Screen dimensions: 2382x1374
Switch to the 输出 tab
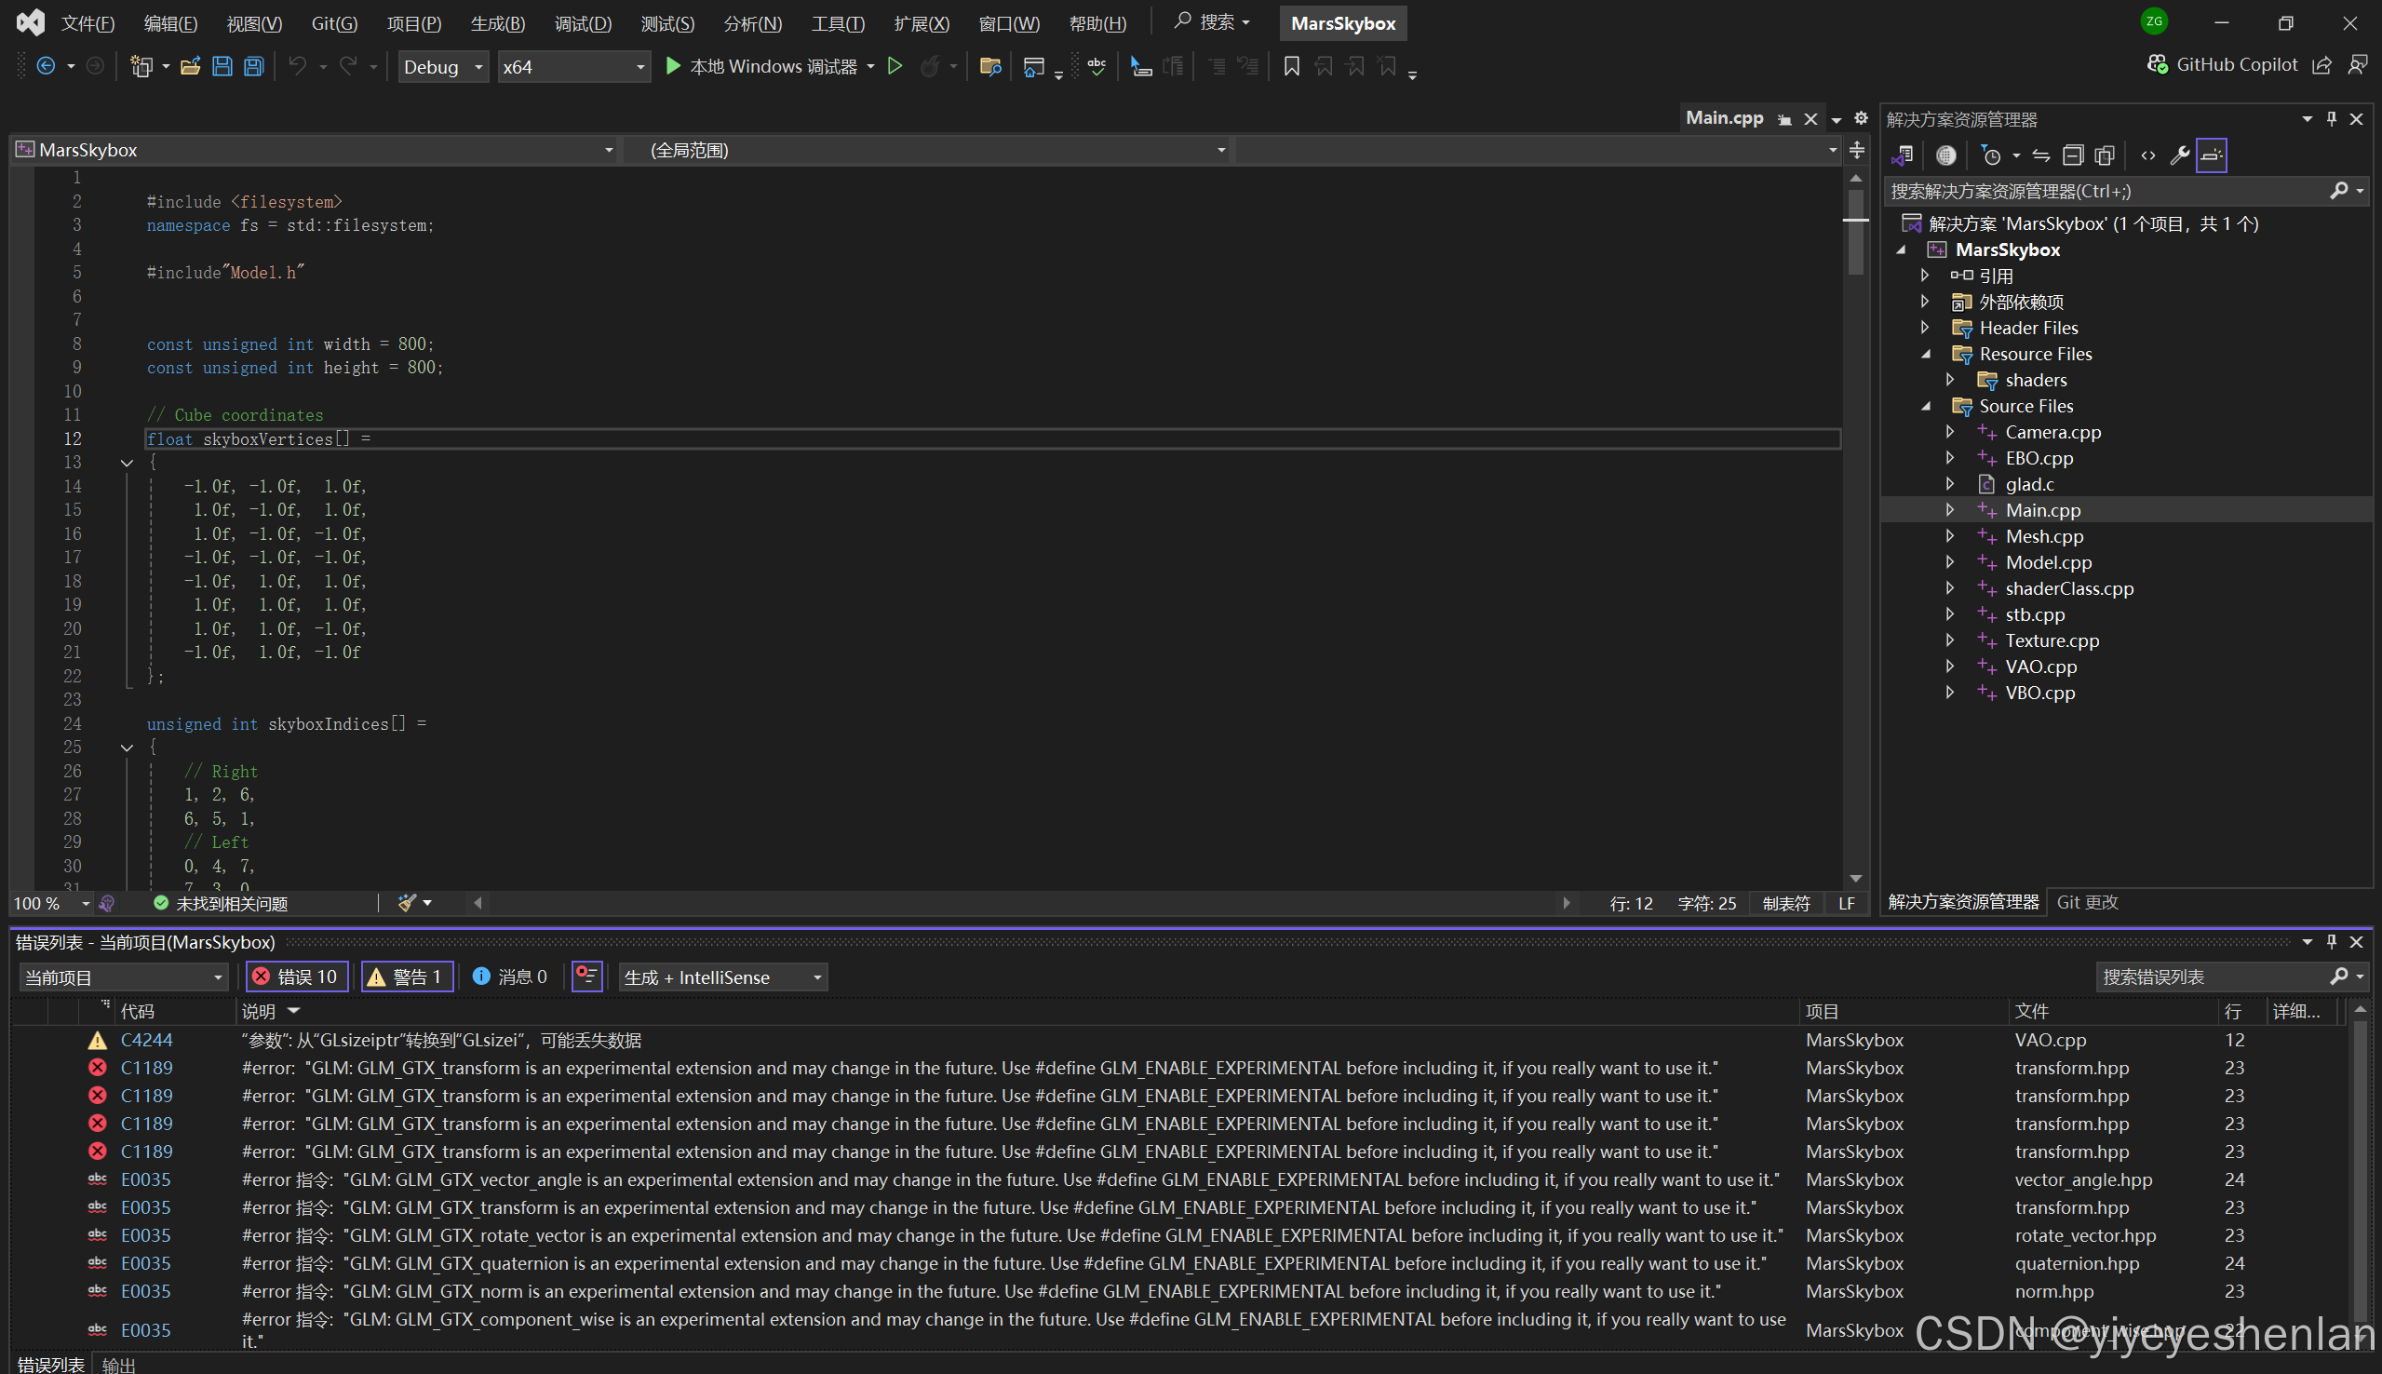click(x=118, y=1365)
